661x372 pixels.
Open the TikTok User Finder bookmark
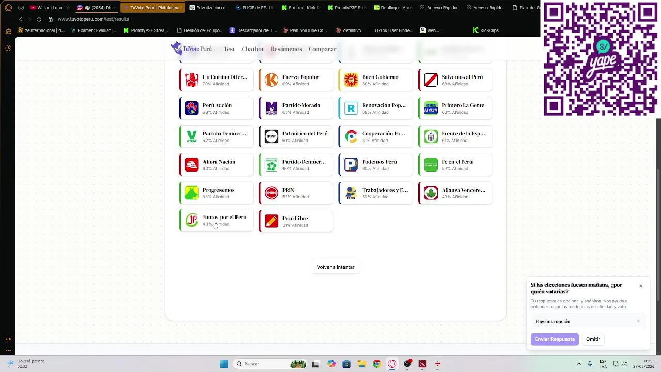(x=390, y=30)
